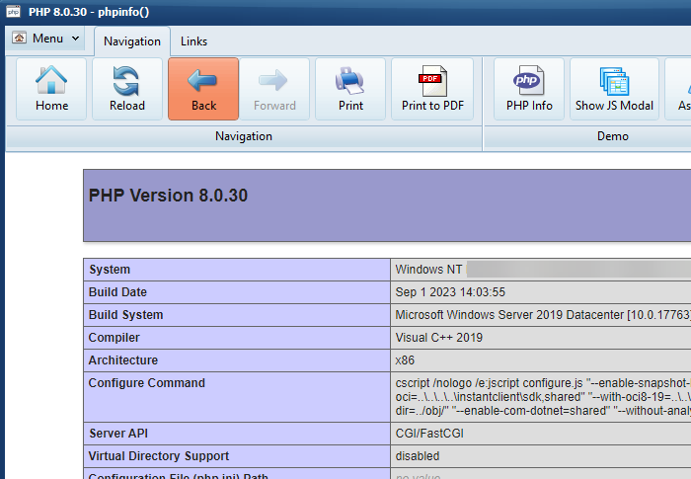
Task: Select value "Sep 1 2023 14:03:55"
Action: [450, 292]
